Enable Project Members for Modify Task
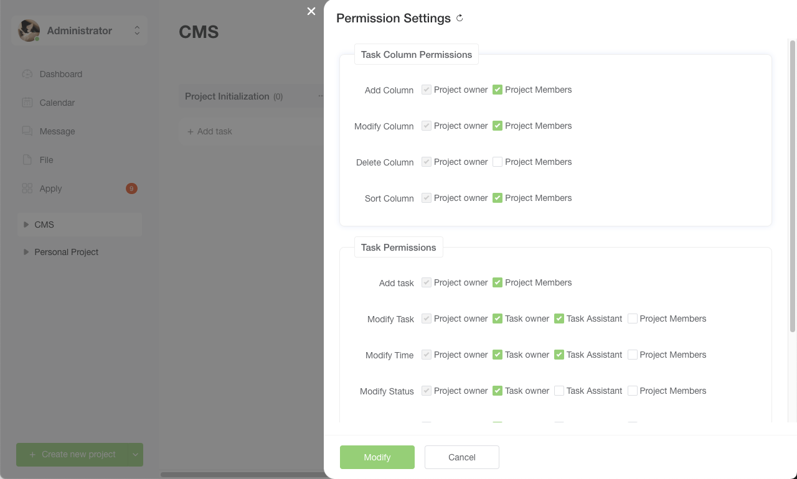Viewport: 797px width, 479px height. (633, 319)
